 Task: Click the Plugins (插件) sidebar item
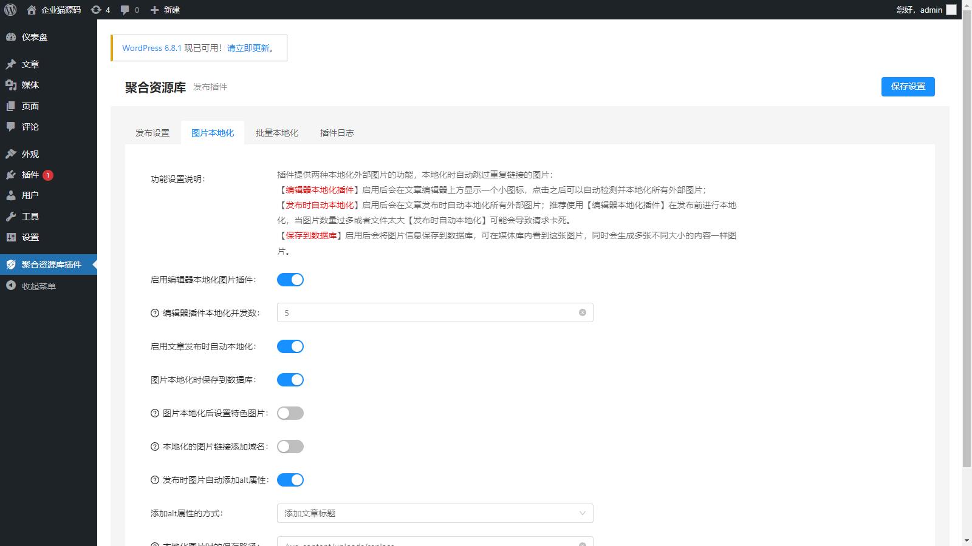pos(30,175)
